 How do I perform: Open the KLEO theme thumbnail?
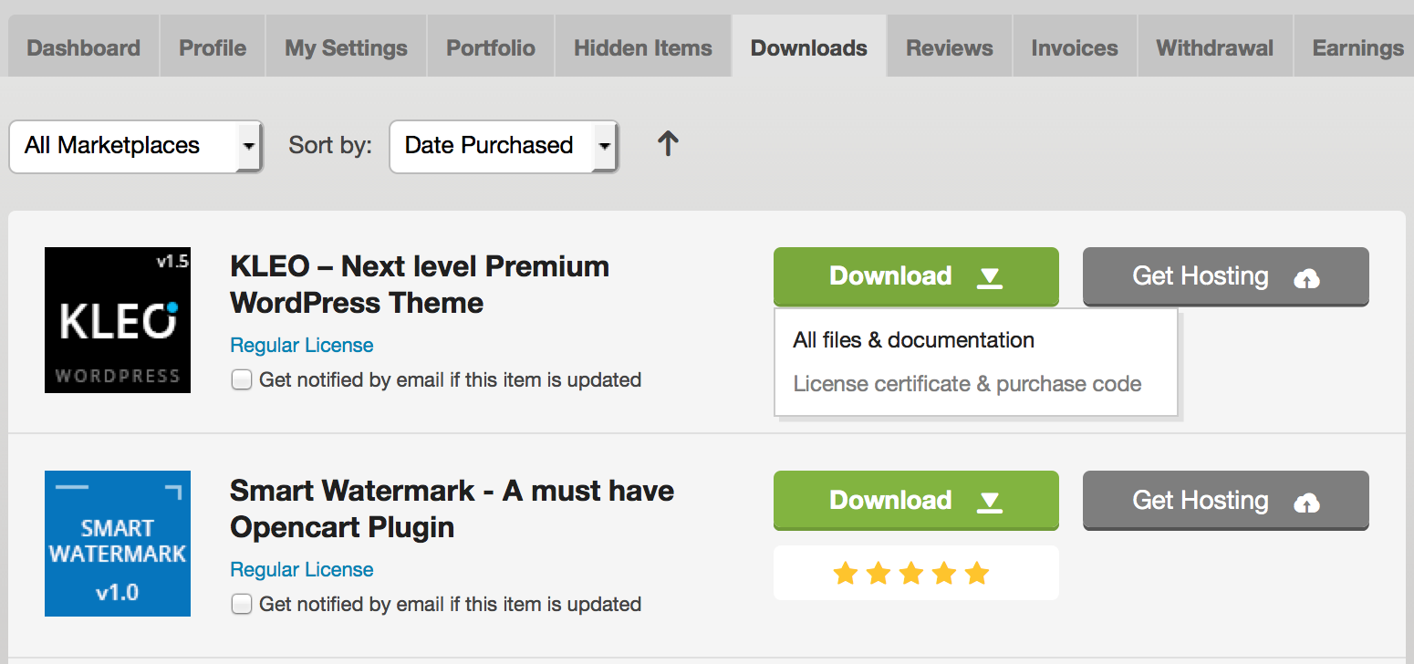(118, 320)
